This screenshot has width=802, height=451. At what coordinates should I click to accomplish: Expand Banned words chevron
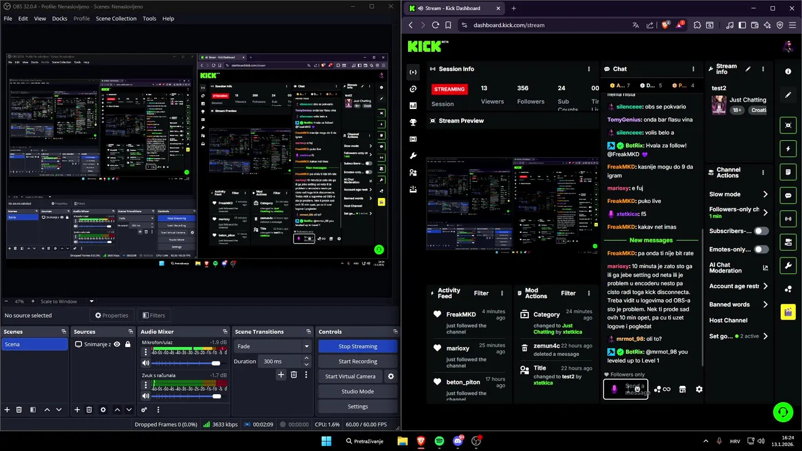tap(765, 304)
